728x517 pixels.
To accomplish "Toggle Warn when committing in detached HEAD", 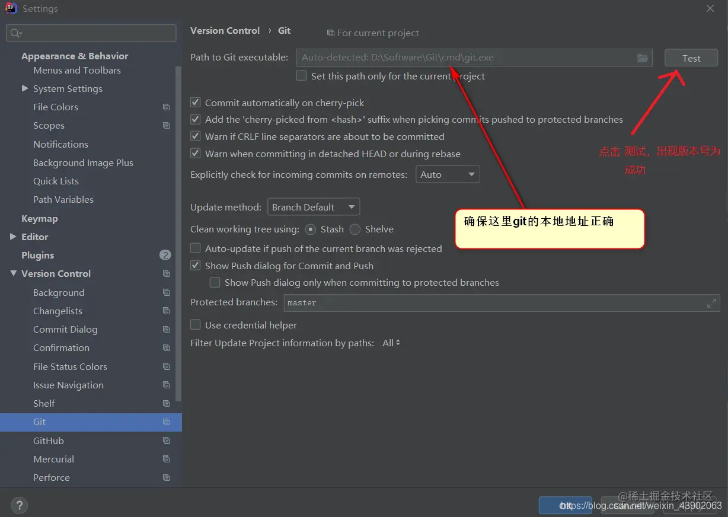I will click(x=195, y=154).
